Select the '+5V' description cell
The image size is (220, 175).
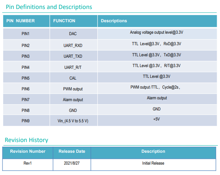tap(156, 119)
